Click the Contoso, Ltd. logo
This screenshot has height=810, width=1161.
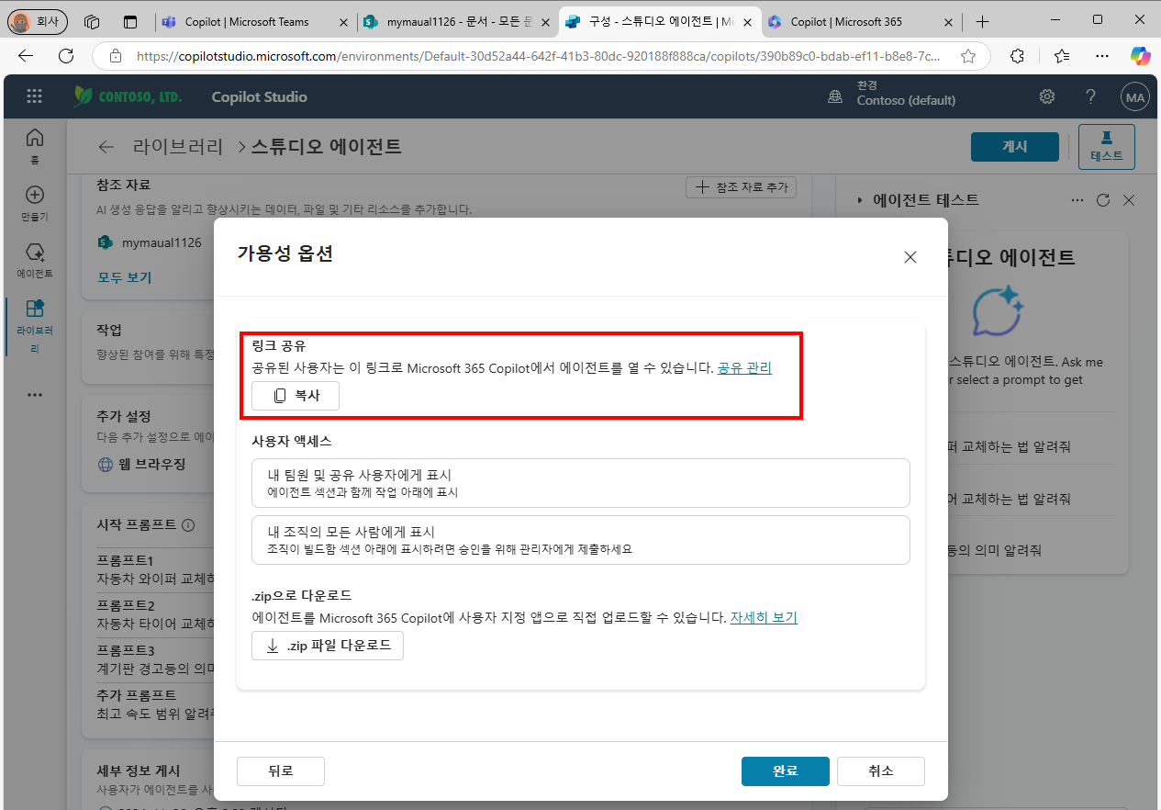(128, 96)
